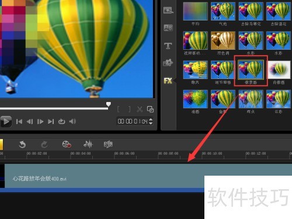Select the 去除雪花 filter thumbnail
This screenshot has width=292, height=219.
point(279,11)
